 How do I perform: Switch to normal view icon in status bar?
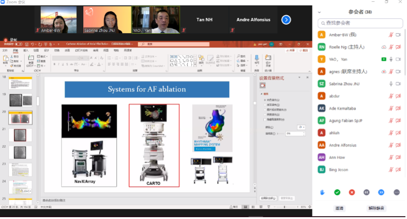click(245, 207)
